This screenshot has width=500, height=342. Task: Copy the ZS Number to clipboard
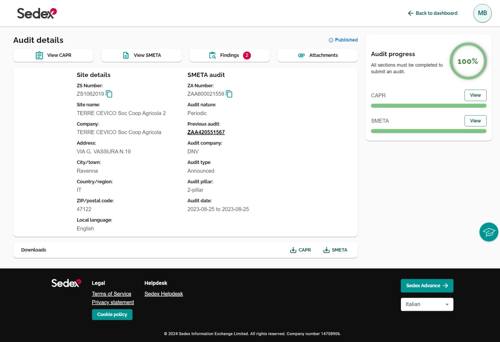click(x=109, y=94)
